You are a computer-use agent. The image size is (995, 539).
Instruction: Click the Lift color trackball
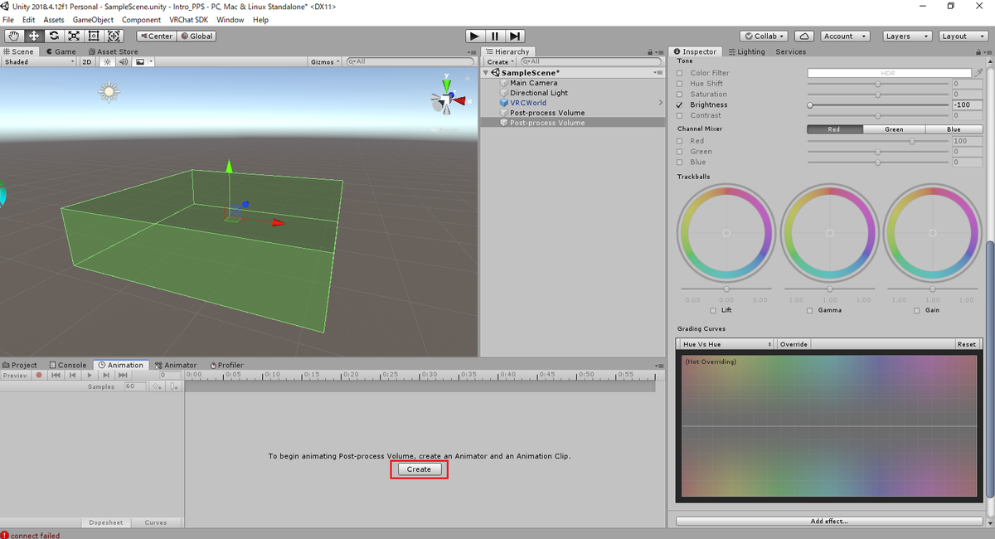click(726, 233)
